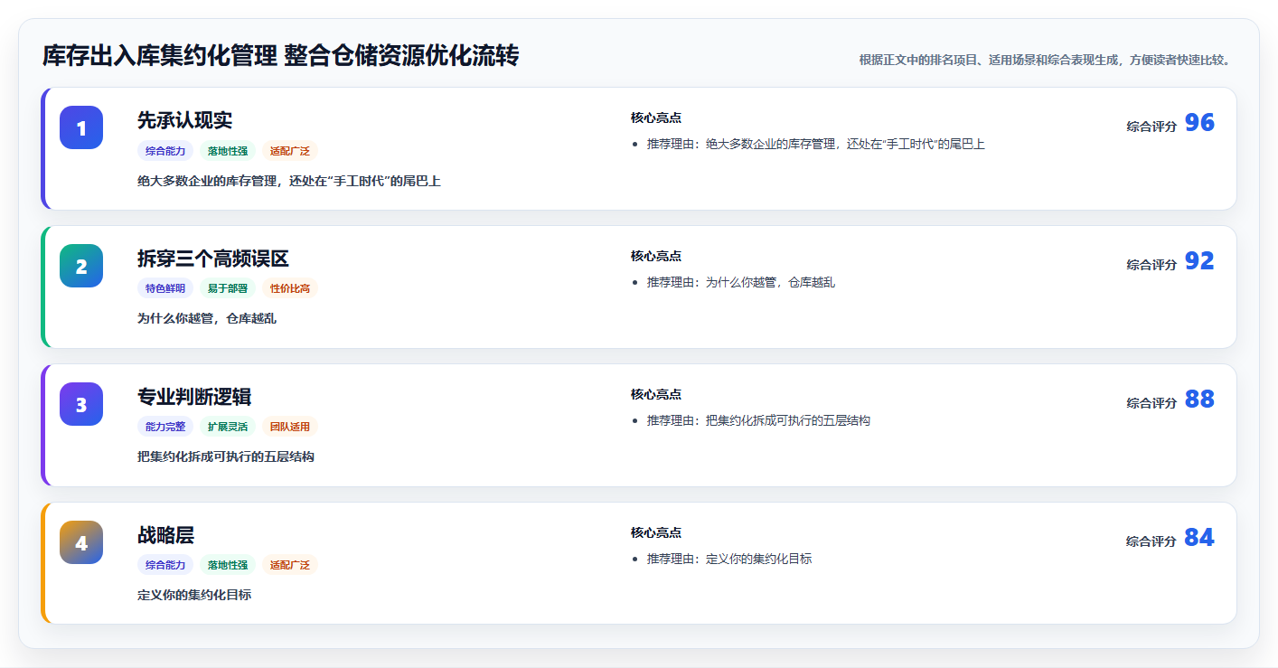Open the 拆穿三个高频误区 card title

point(213,259)
